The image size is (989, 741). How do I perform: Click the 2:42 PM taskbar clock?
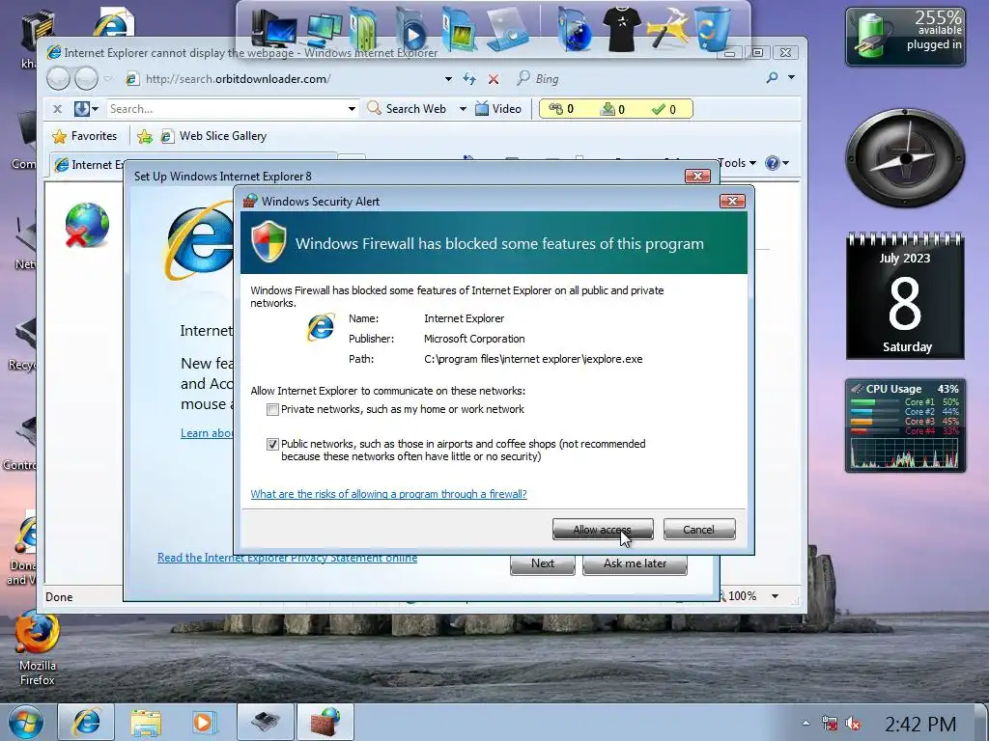(920, 724)
